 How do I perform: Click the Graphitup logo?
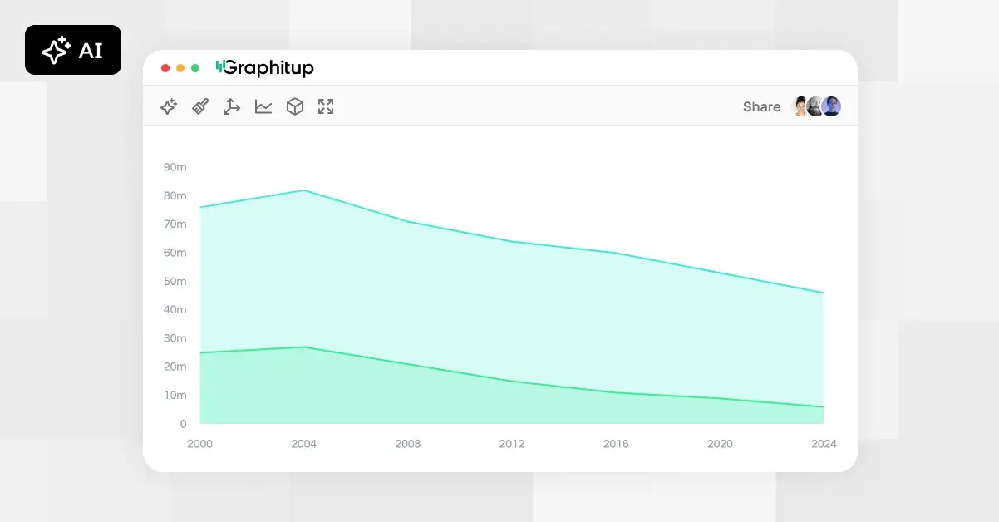(x=264, y=68)
